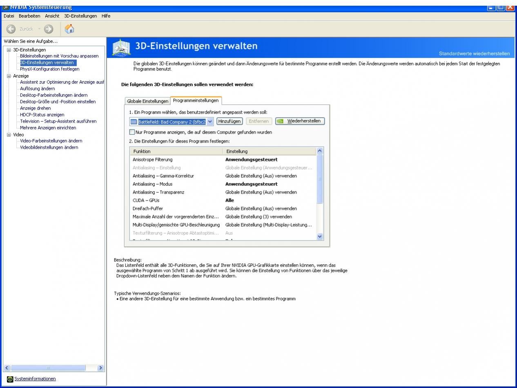Viewport: 517px width, 388px height.
Task: Open Television – Setup-Assistent ausführen
Action: (x=58, y=121)
